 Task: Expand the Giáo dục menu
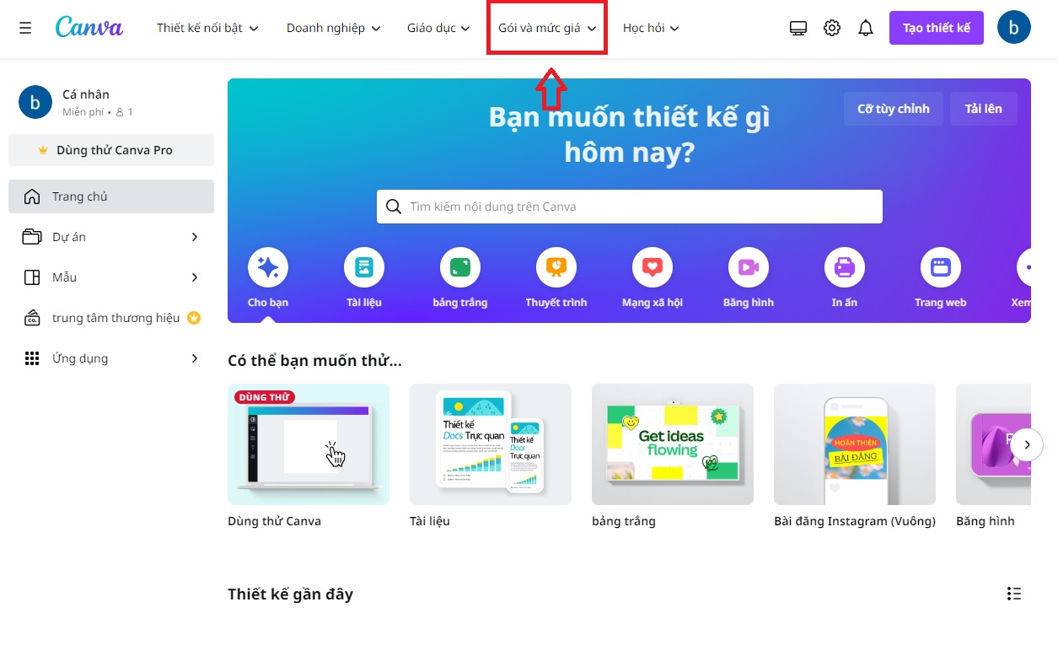click(438, 28)
